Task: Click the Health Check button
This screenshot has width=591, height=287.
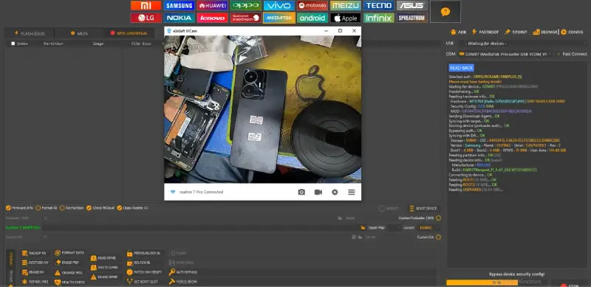Action: 70,282
